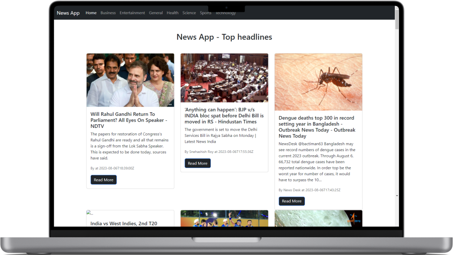Image resolution: width=453 pixels, height=255 pixels.
Task: Click the moon image card
Action: 318,218
